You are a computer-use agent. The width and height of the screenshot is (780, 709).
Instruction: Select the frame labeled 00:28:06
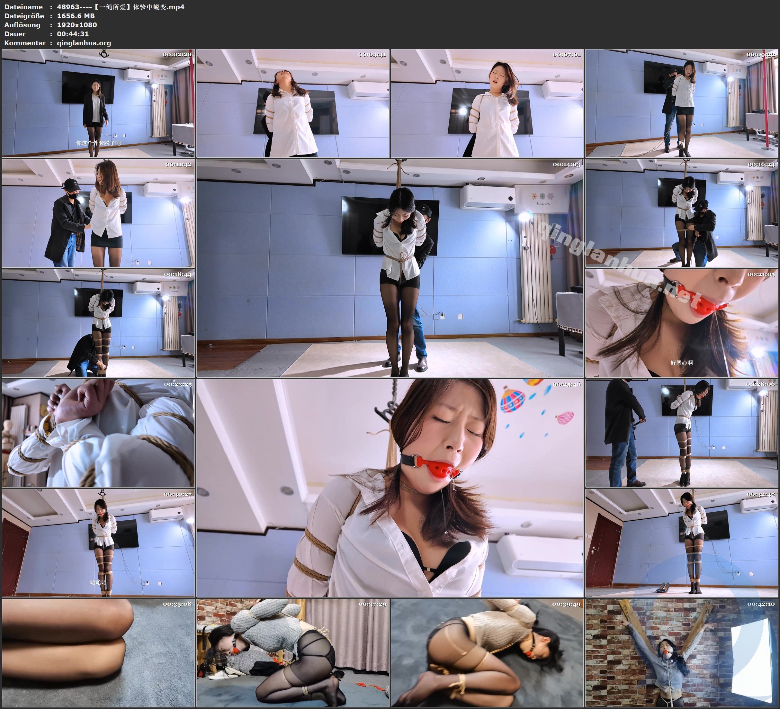(x=682, y=433)
